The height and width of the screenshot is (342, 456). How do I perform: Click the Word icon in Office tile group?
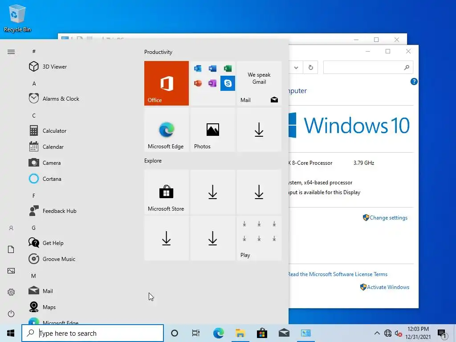(212, 69)
